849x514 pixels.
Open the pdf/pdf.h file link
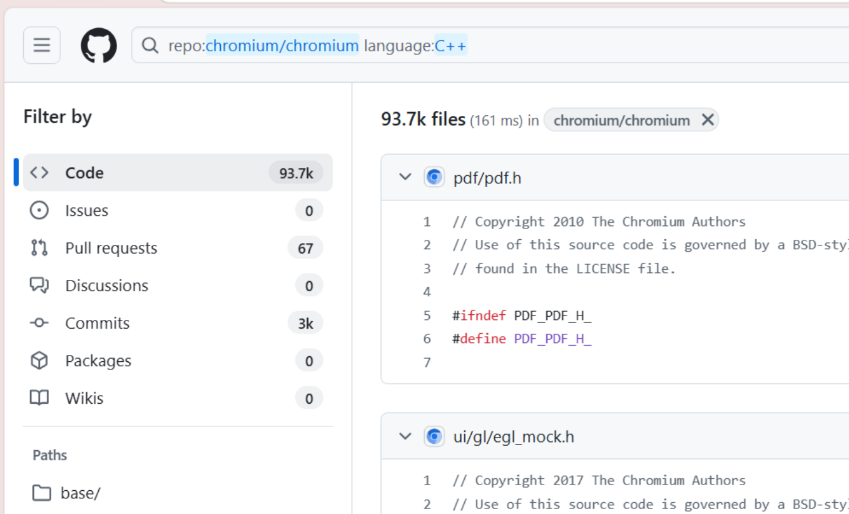[x=487, y=178]
